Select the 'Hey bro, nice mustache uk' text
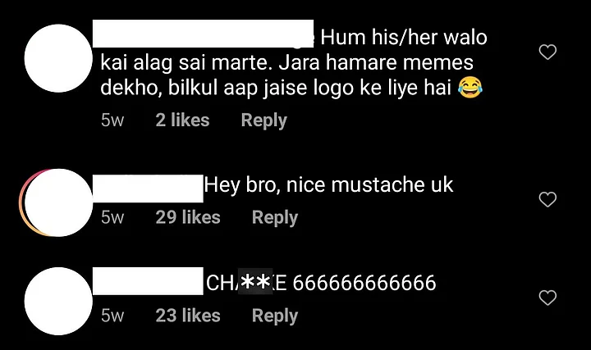591x350 pixels. (328, 185)
